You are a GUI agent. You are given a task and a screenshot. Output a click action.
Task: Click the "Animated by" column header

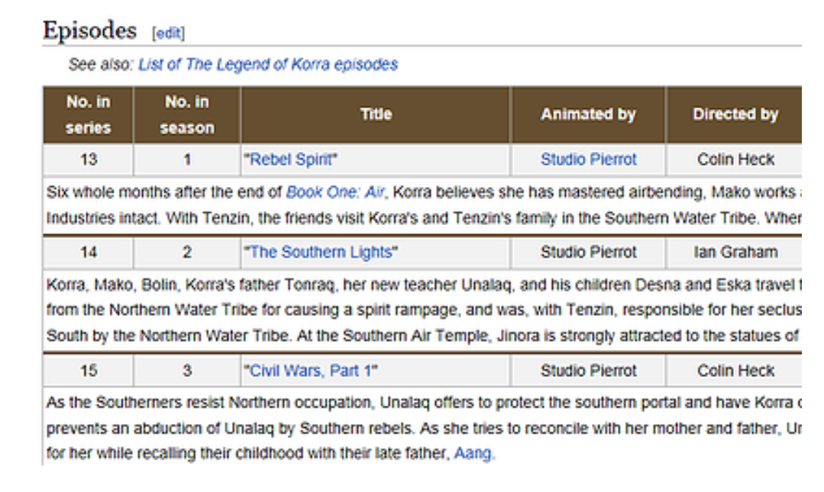pos(588,114)
